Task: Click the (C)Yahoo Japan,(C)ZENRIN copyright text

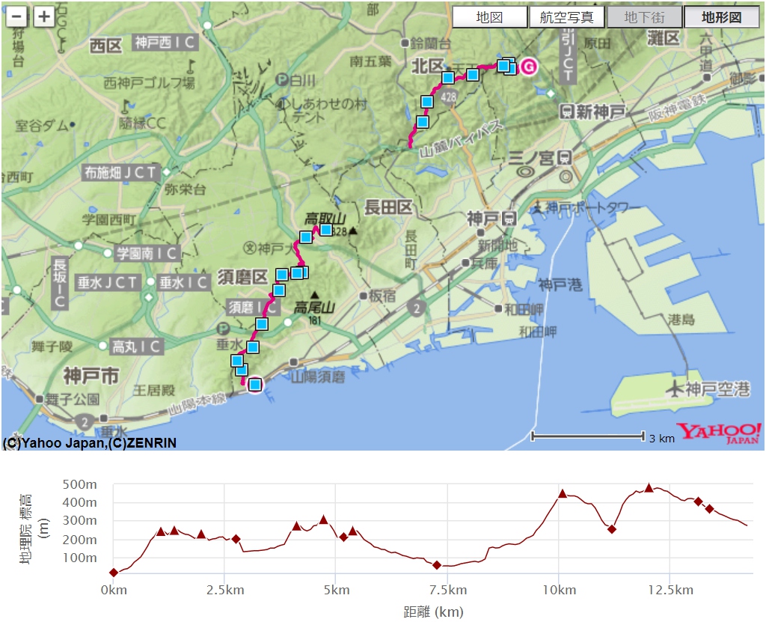Action: click(x=90, y=442)
